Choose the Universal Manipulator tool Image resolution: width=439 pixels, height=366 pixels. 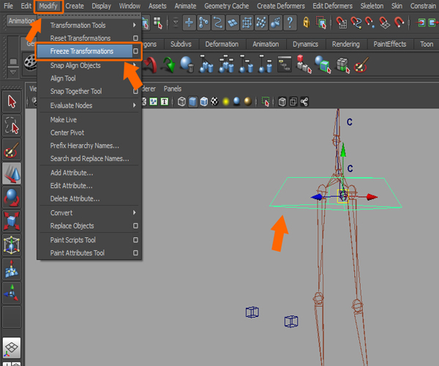tap(12, 245)
